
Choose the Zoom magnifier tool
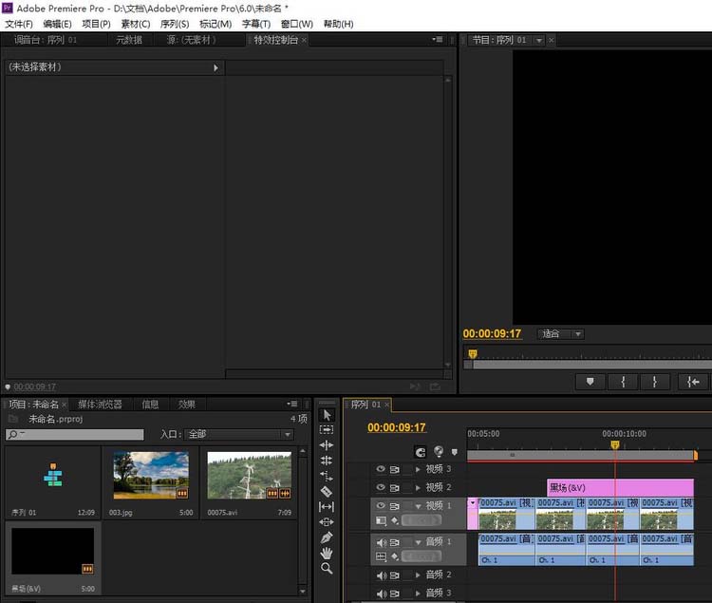tap(327, 568)
